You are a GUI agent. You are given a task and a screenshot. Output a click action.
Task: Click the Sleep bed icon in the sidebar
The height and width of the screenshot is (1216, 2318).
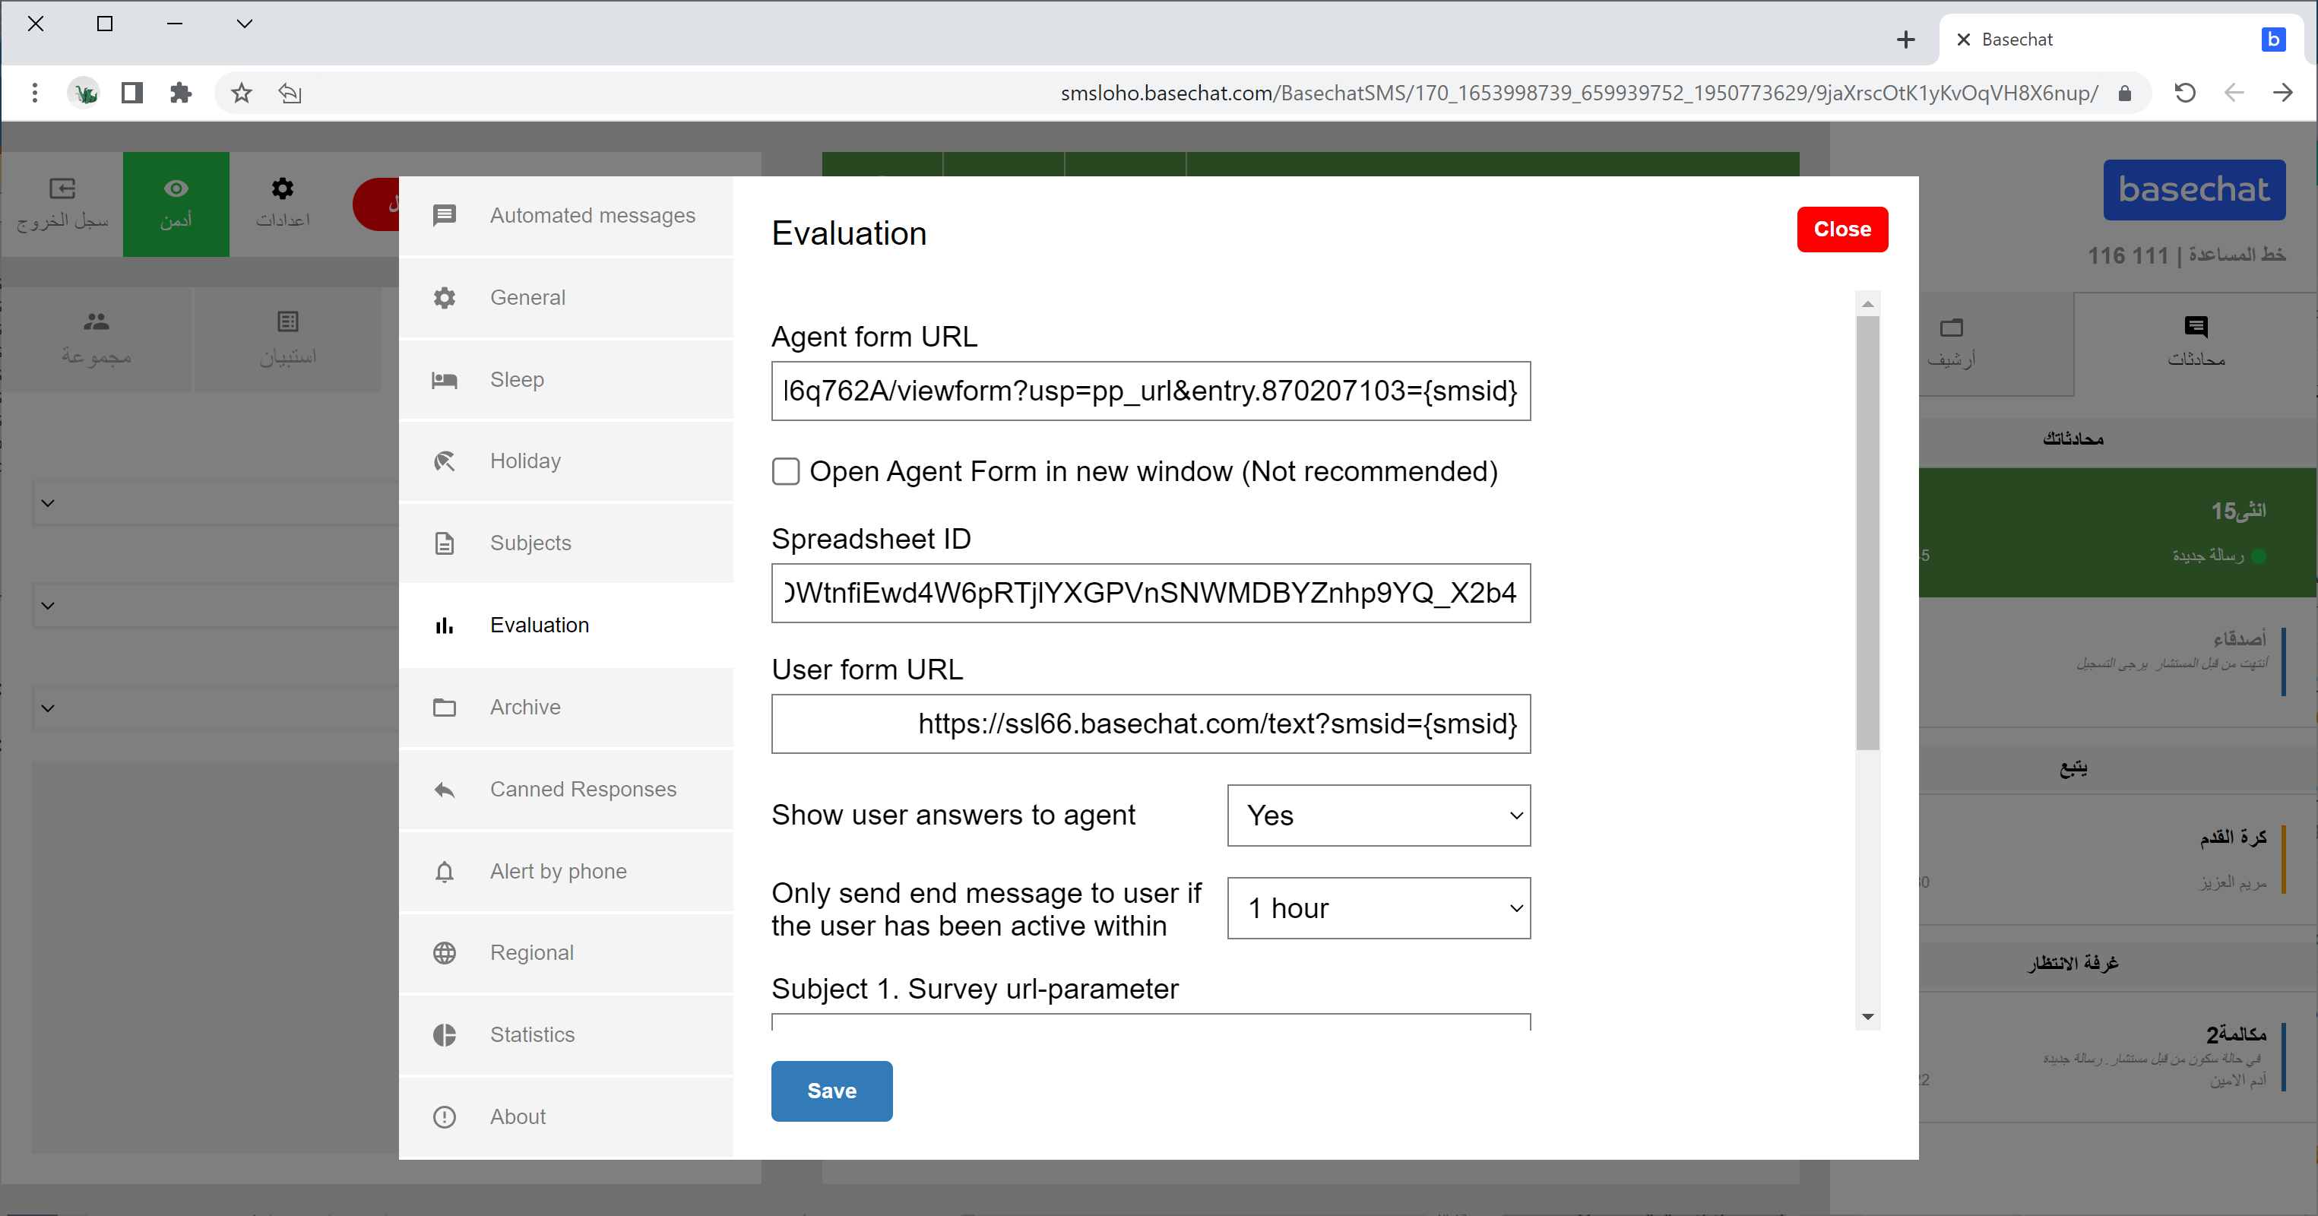point(445,380)
